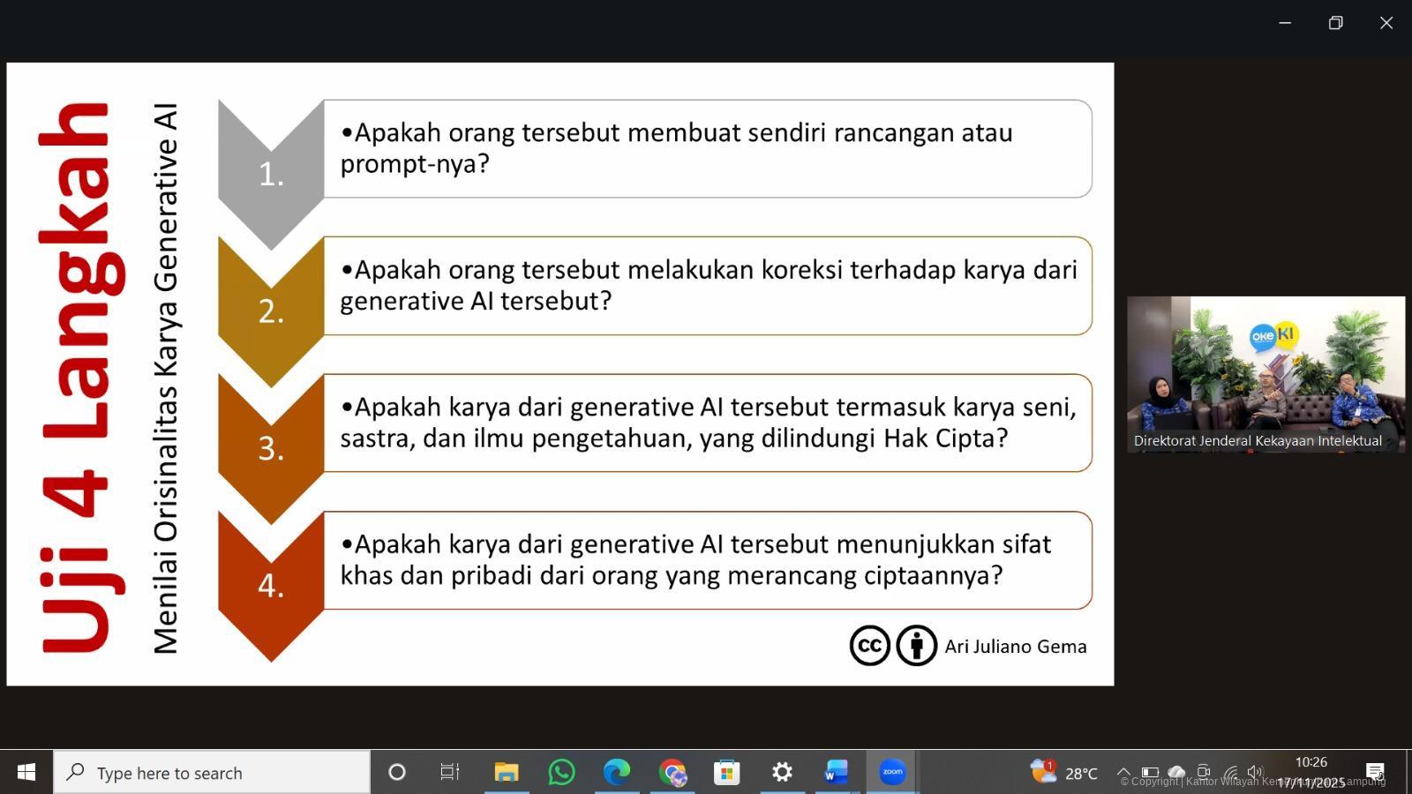
Task: Click the Cortana circle icon
Action: 397,773
